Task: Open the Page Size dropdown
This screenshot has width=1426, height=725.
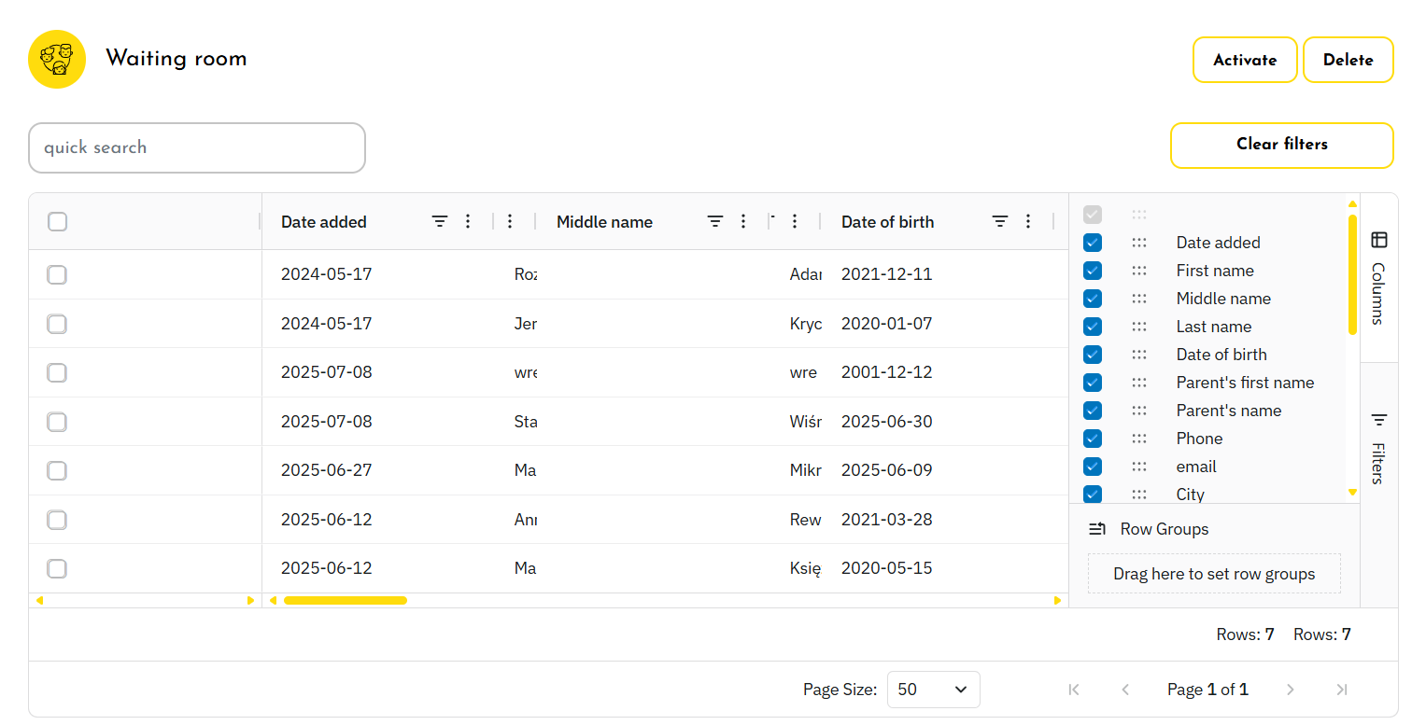Action: click(933, 690)
